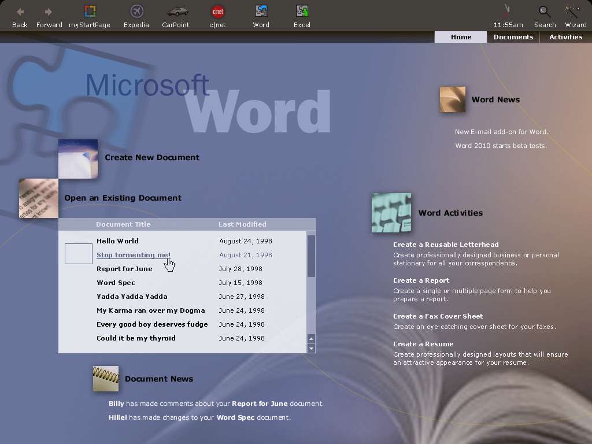This screenshot has width=592, height=444.
Task: Click the selection box beside 'Stop tormenting me!'
Action: click(x=79, y=254)
